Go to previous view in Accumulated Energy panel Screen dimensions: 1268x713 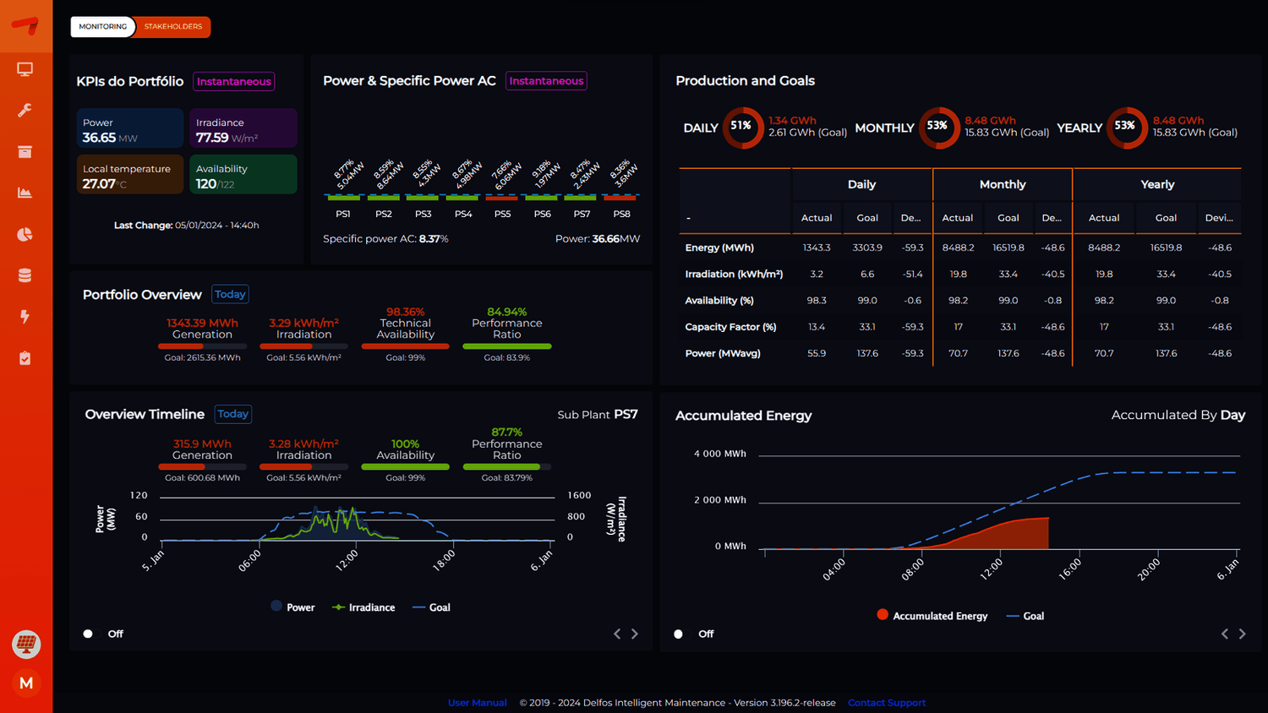coord(1224,634)
